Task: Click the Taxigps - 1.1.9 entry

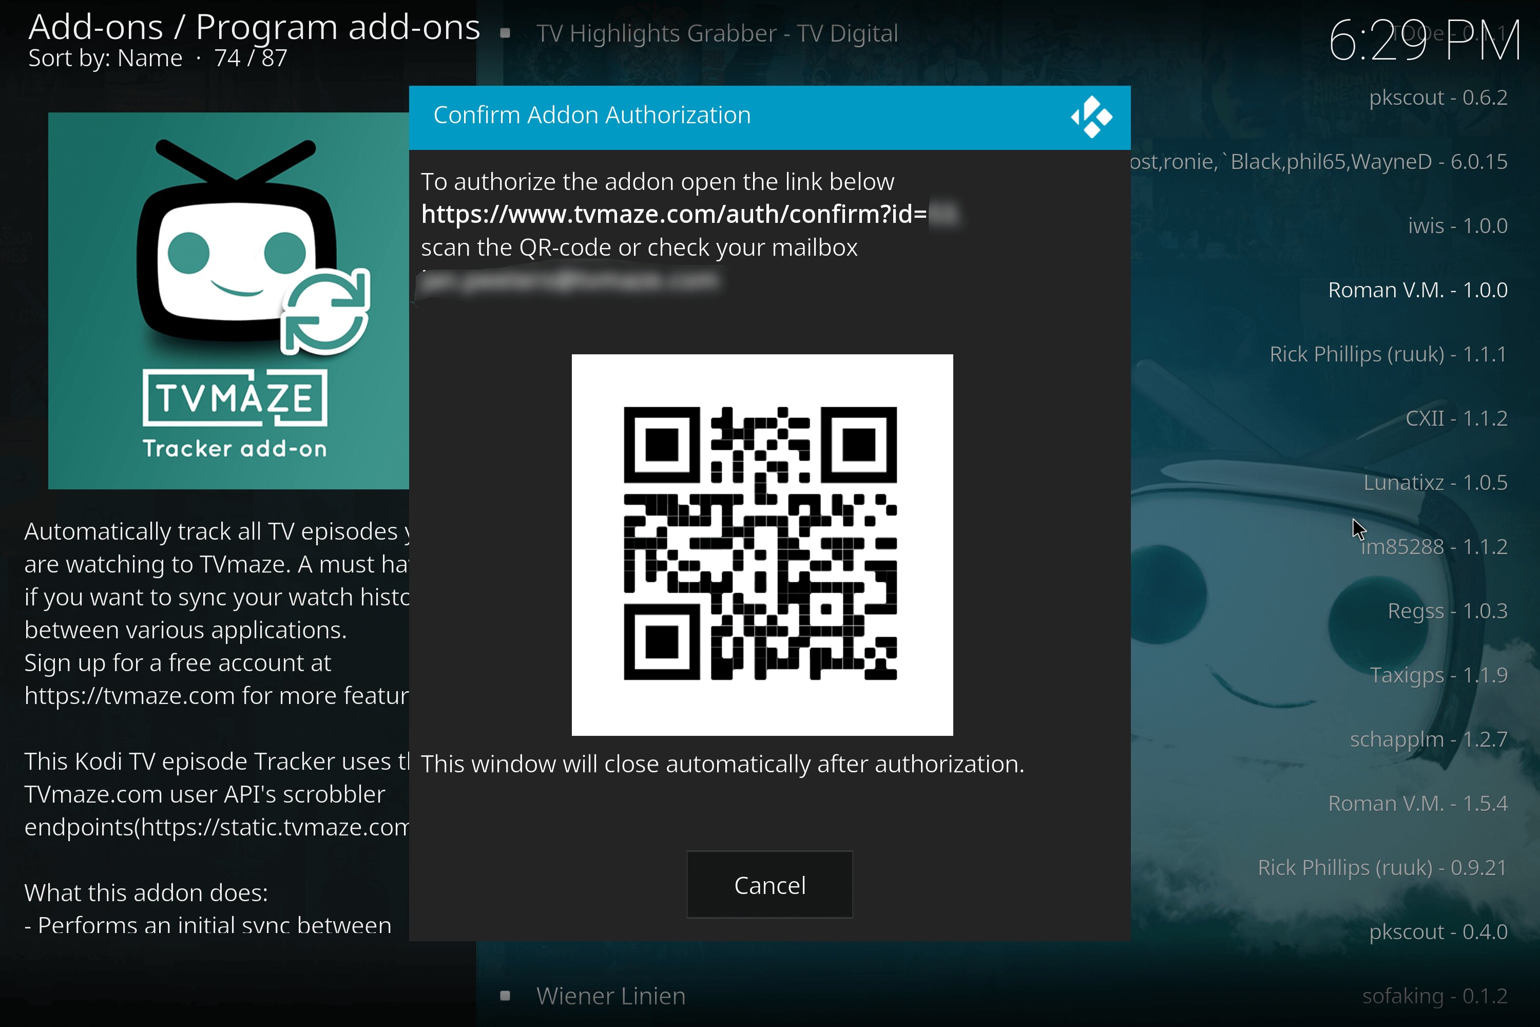Action: [x=1438, y=675]
